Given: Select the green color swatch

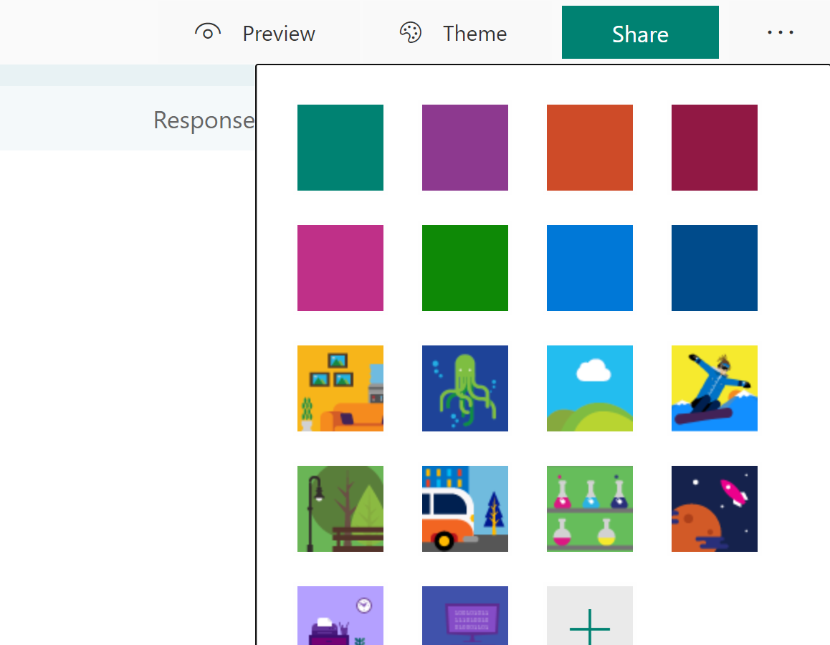Looking at the screenshot, I should tap(464, 268).
